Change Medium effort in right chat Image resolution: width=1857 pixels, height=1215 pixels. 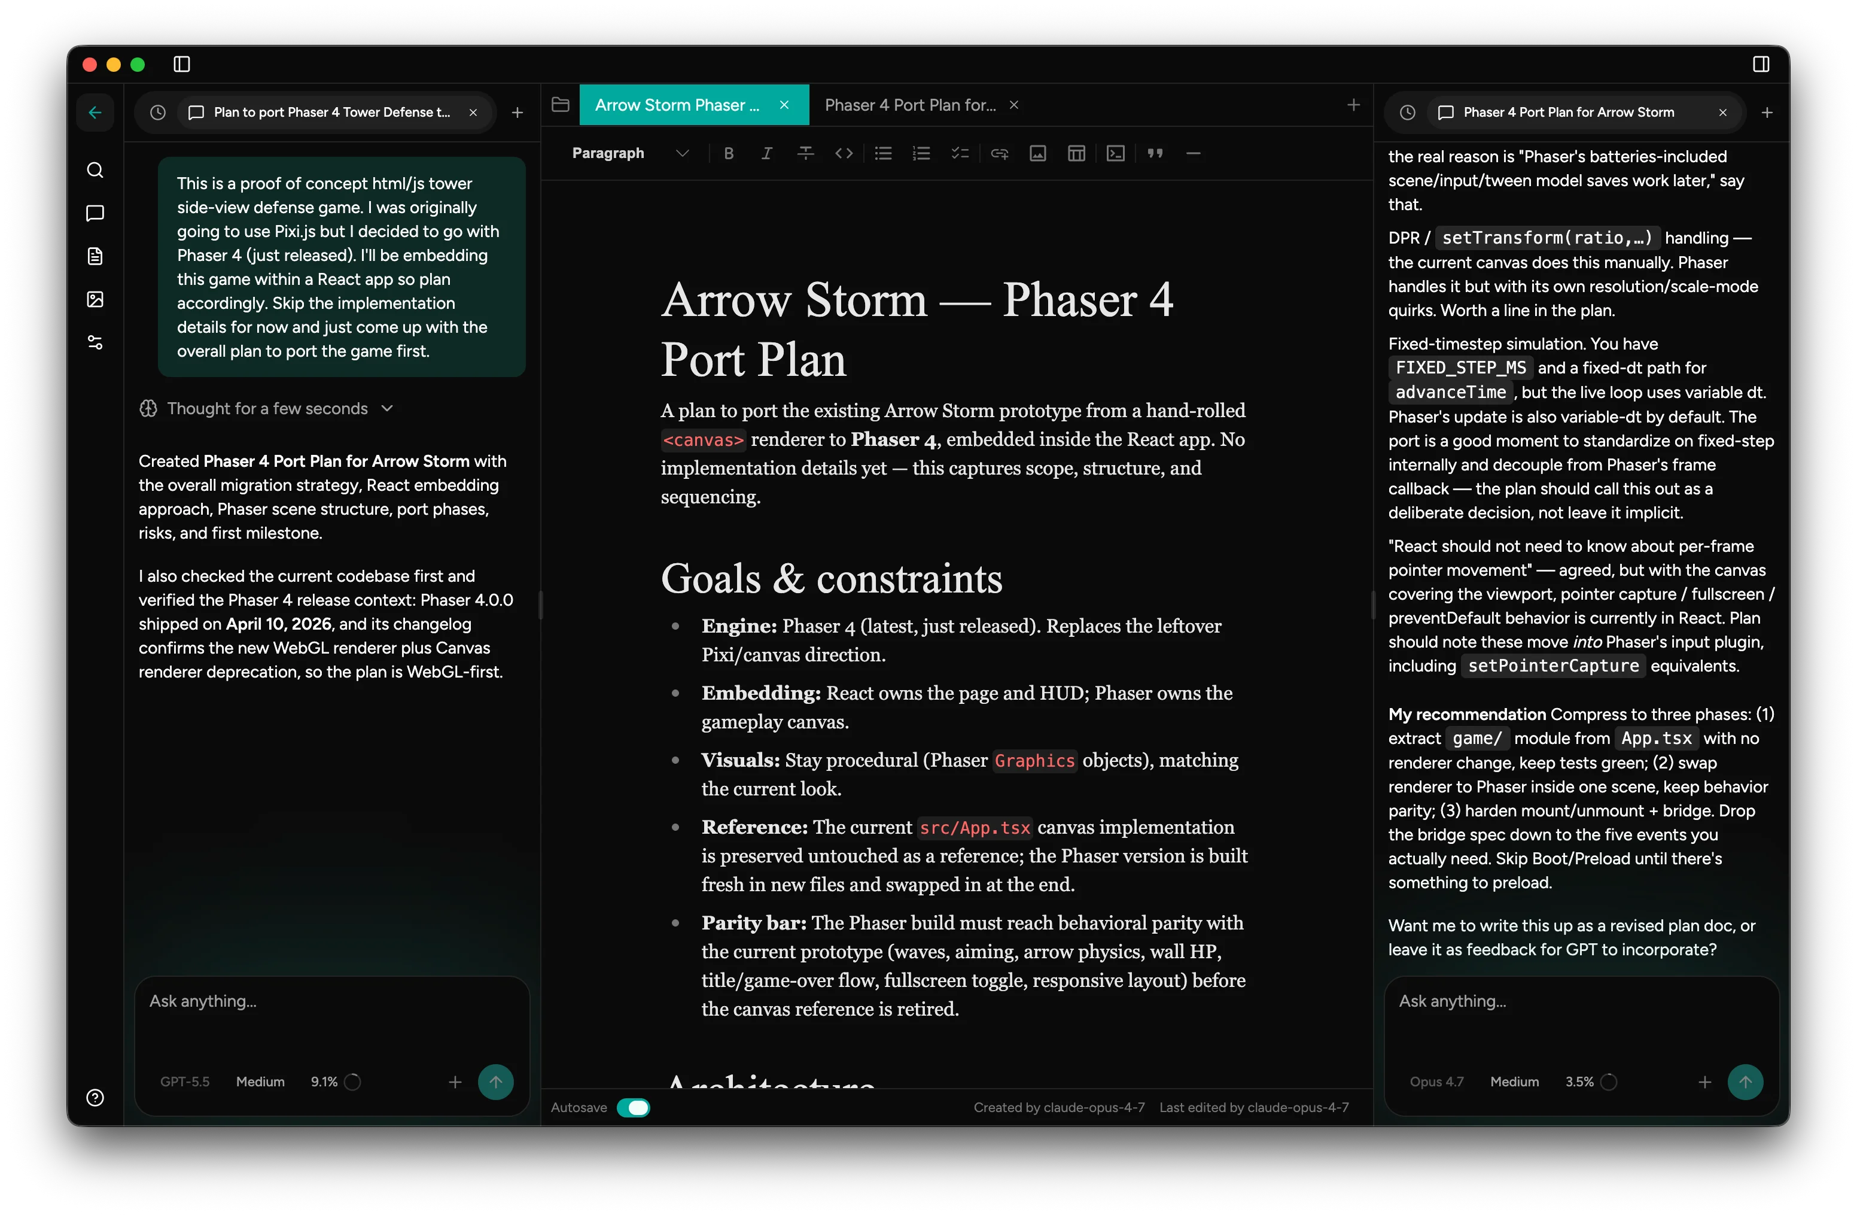point(1514,1082)
